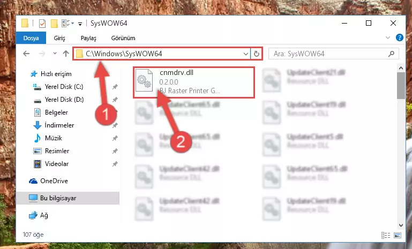Refresh the SysWOW64 folder
The width and height of the screenshot is (412, 249).
[x=257, y=54]
